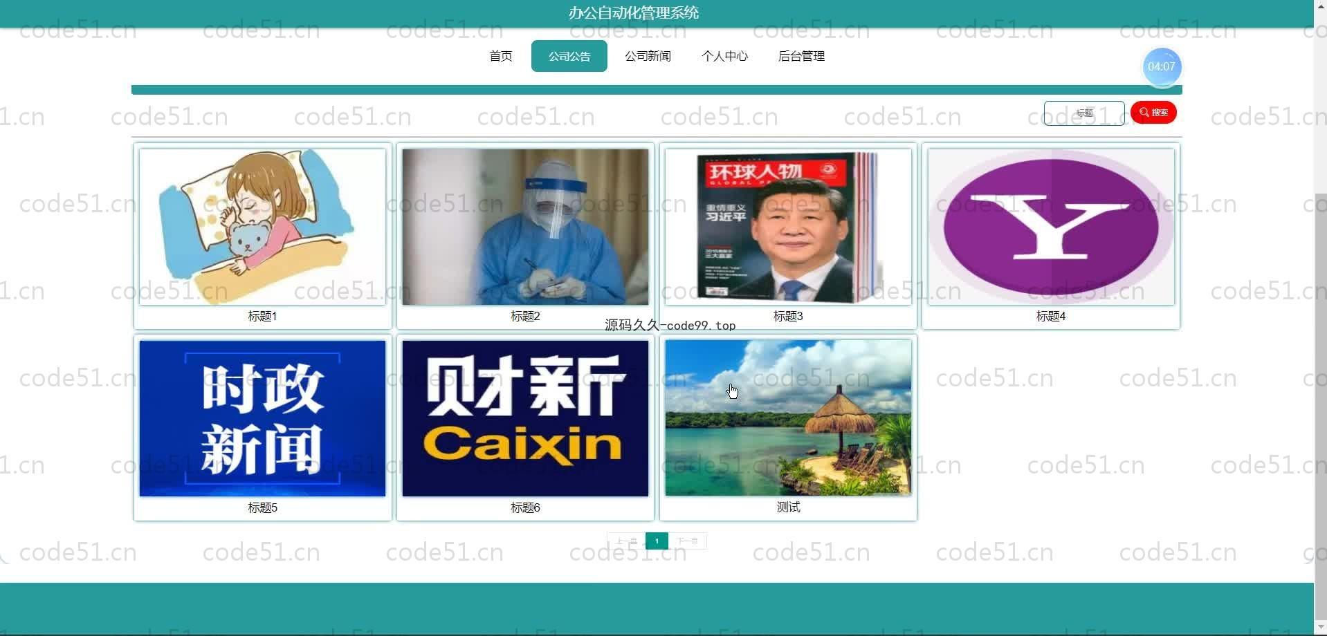Image resolution: width=1327 pixels, height=636 pixels.
Task: Open the 环球人物 magazine cover image
Action: (788, 227)
